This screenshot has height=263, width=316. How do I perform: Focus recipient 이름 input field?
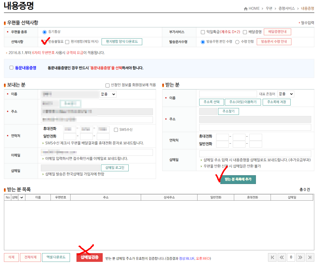[x=228, y=94]
